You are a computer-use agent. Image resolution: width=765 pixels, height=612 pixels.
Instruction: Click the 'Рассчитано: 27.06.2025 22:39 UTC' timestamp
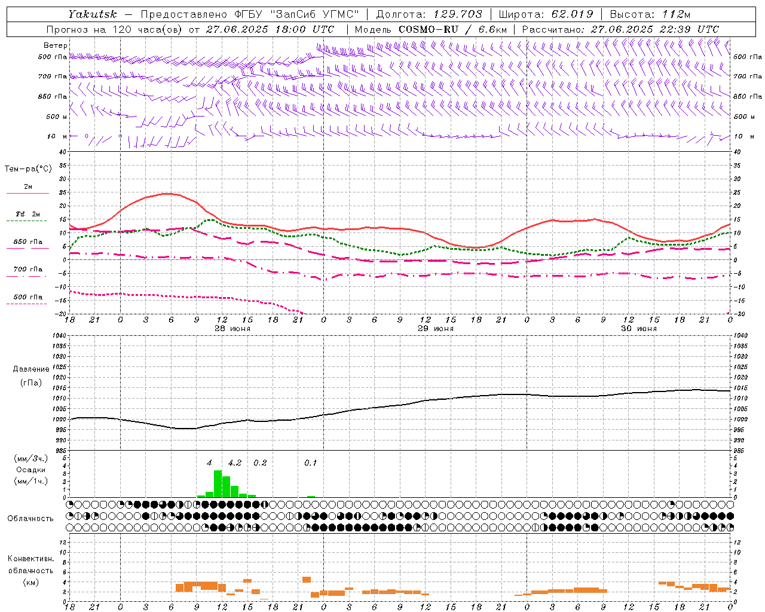(x=620, y=29)
